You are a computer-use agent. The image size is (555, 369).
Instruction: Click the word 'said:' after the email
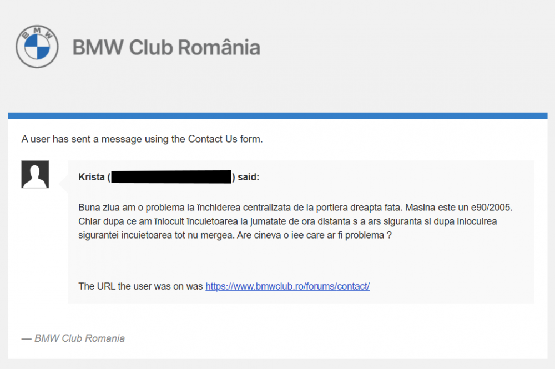pos(249,177)
